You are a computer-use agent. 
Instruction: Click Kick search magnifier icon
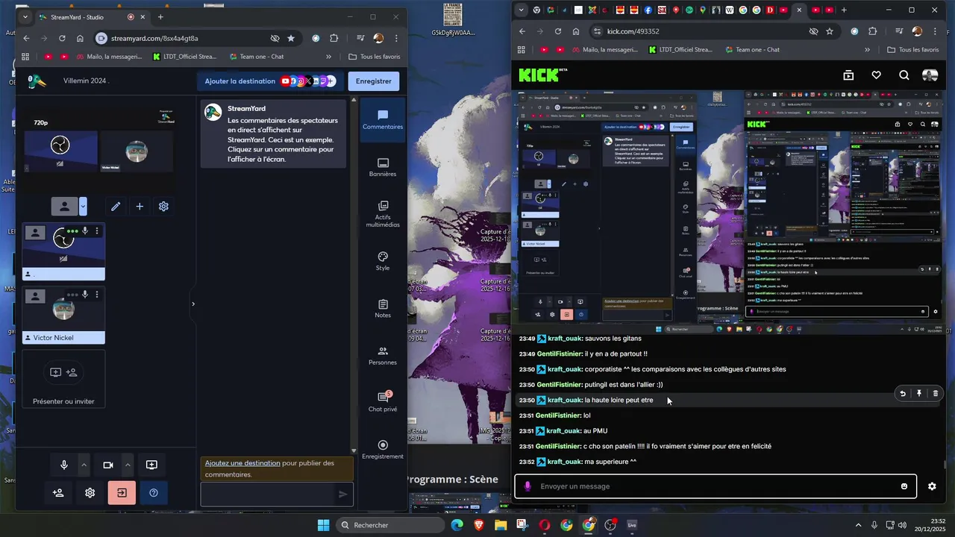(x=904, y=75)
